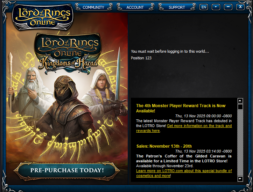
Task: Click the news scroll up arrow
Action: [240, 101]
